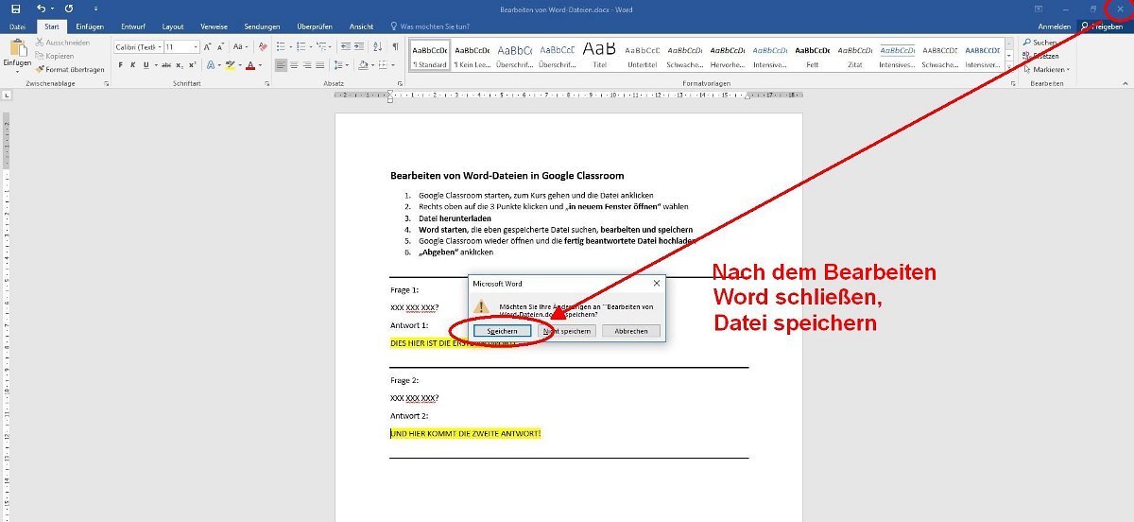Click the decrease indent icon
This screenshot has width=1134, height=522.
[x=346, y=46]
